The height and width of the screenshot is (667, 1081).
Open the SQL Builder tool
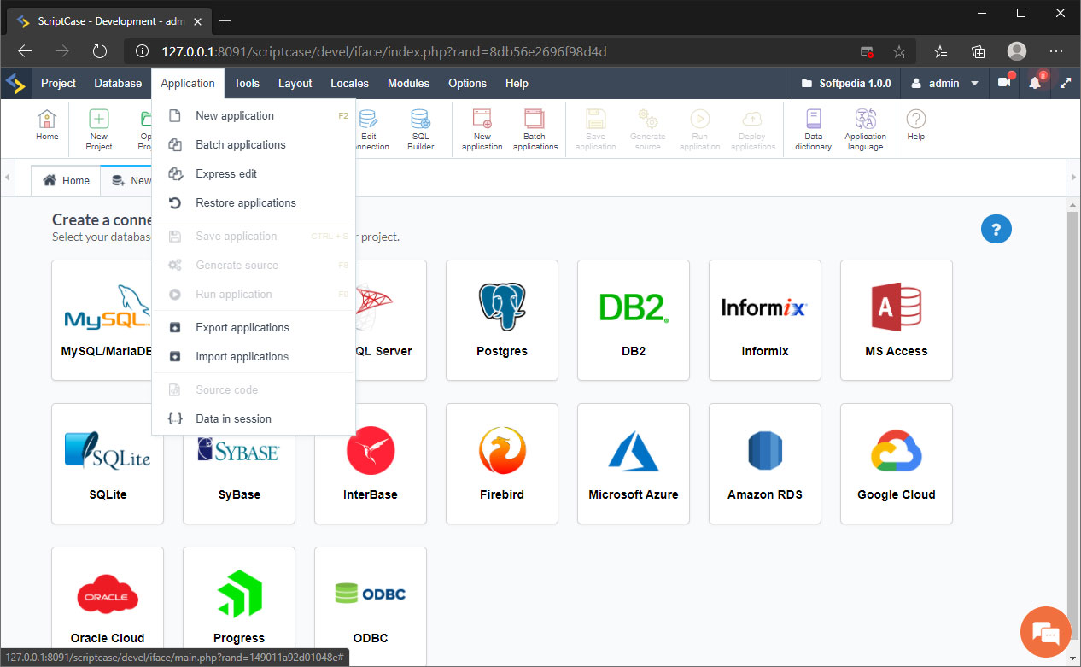click(421, 130)
